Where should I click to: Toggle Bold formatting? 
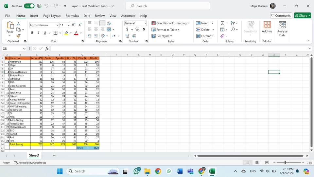pos(32,33)
